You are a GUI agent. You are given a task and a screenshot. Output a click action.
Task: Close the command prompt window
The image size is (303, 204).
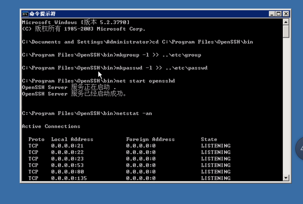tap(286, 14)
